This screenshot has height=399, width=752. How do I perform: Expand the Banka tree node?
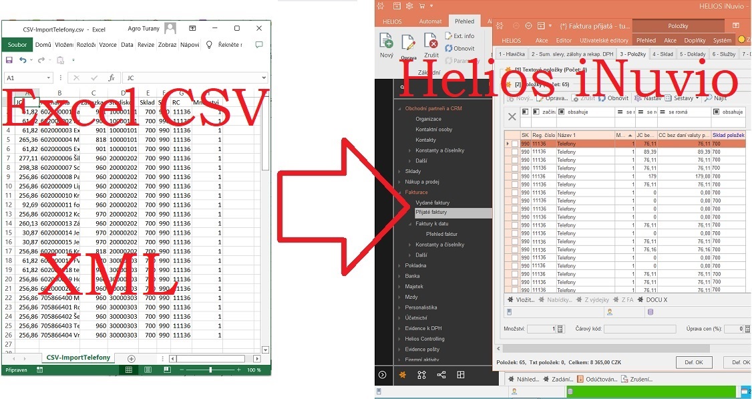[x=399, y=276]
